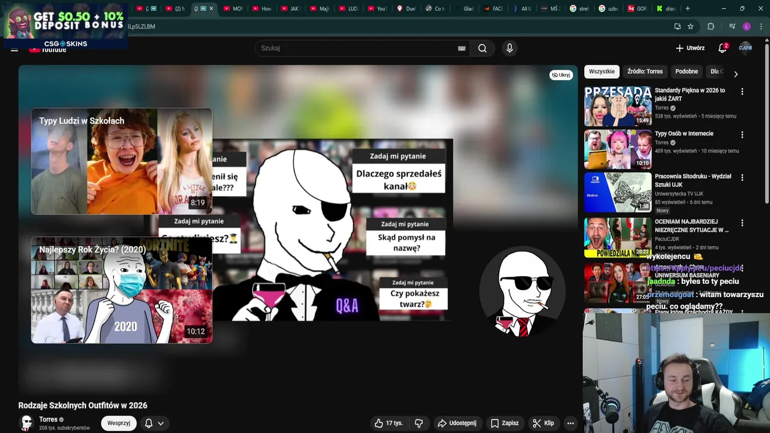
Task: Switch to the FACE browser tab
Action: click(x=493, y=8)
